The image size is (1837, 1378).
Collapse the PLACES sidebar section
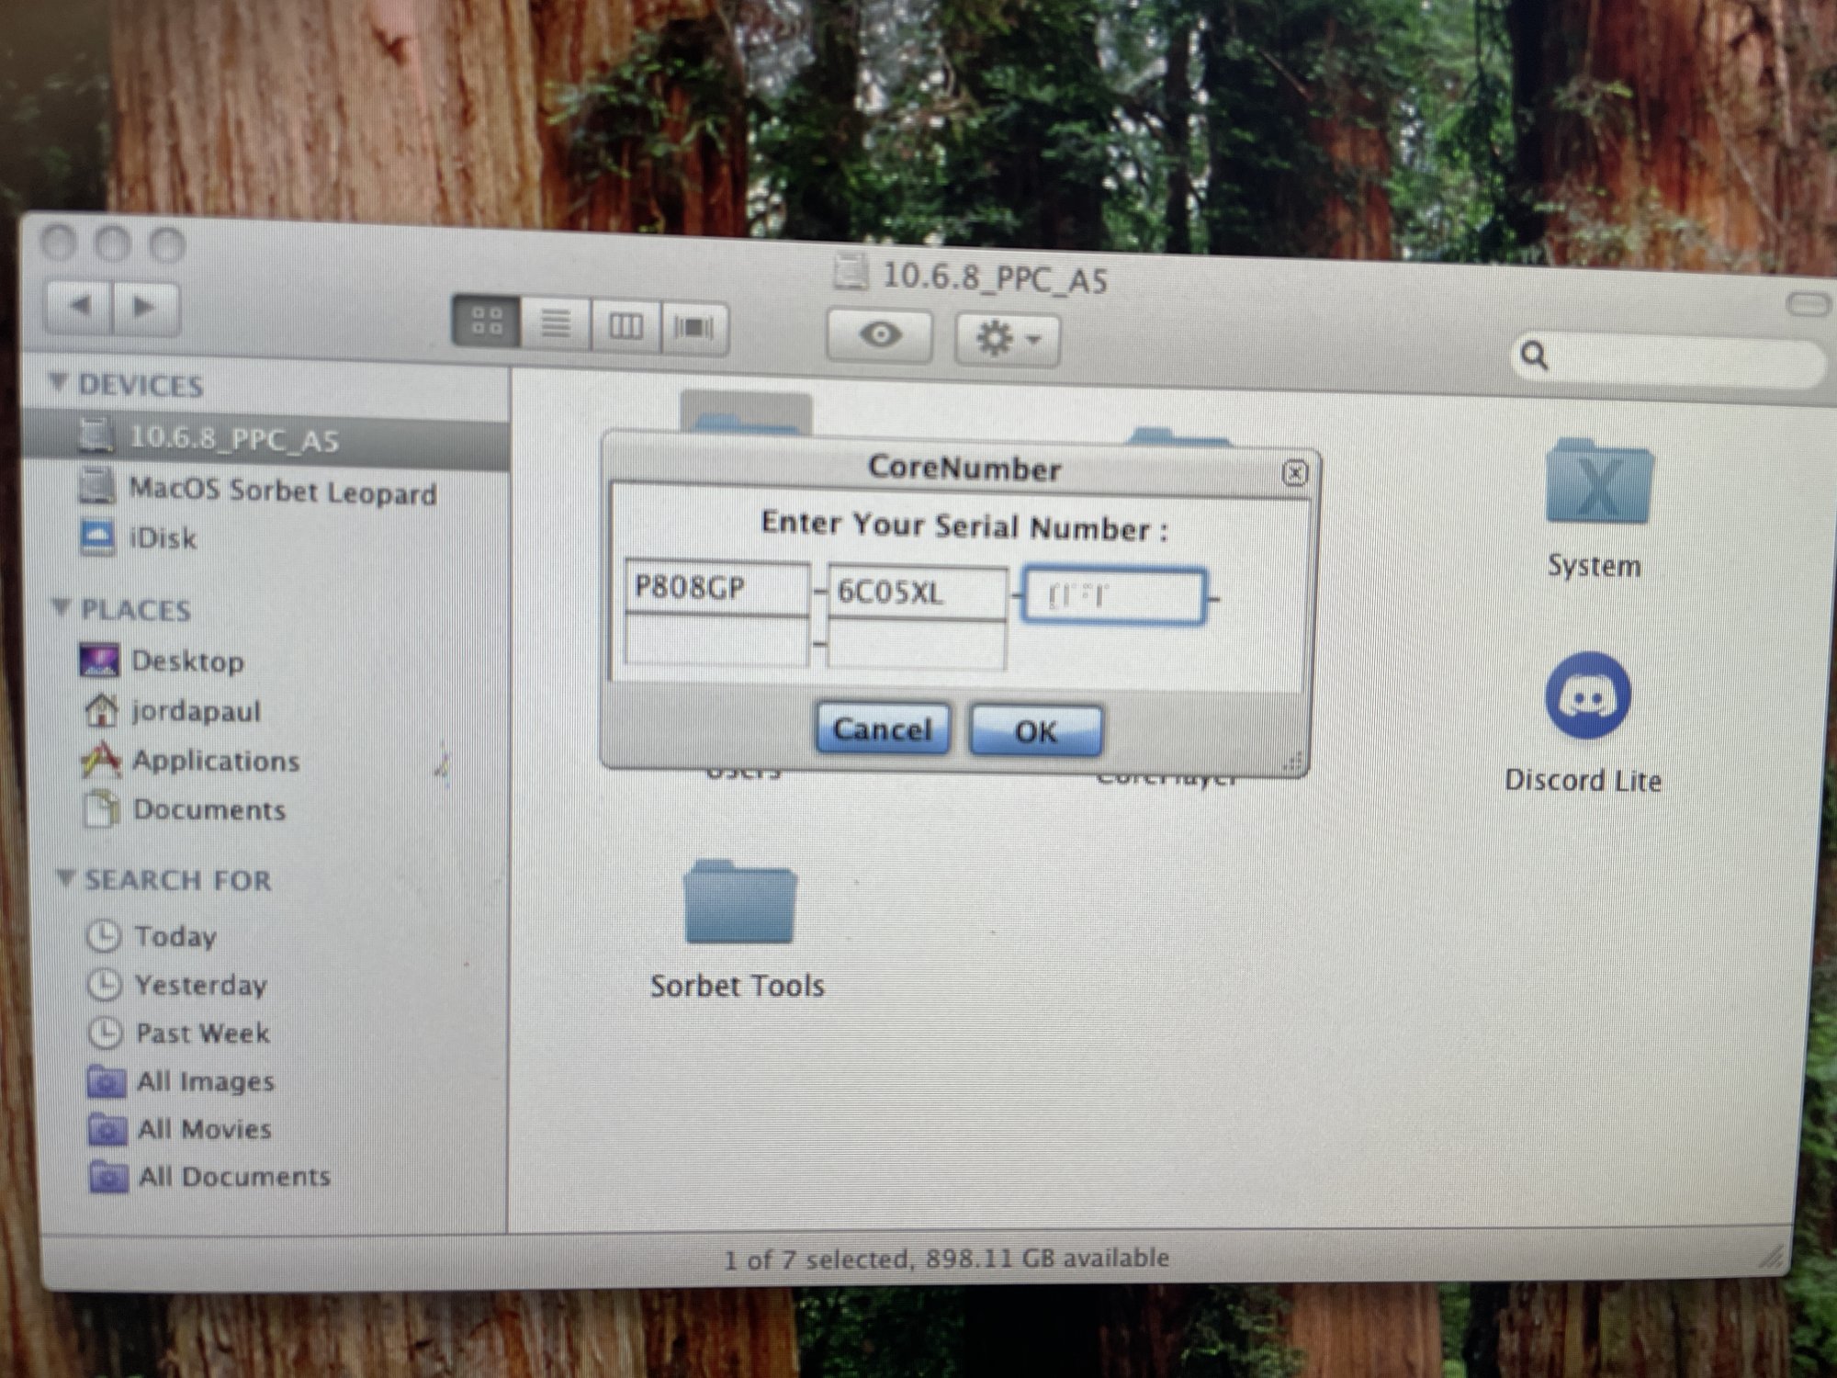tap(62, 606)
